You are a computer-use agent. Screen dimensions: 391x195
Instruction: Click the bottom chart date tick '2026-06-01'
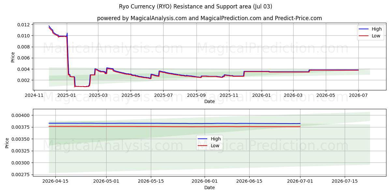pyautogui.click(x=205, y=182)
